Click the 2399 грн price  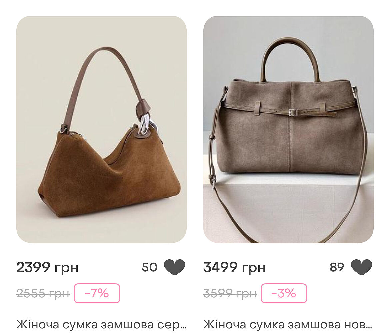tap(47, 268)
